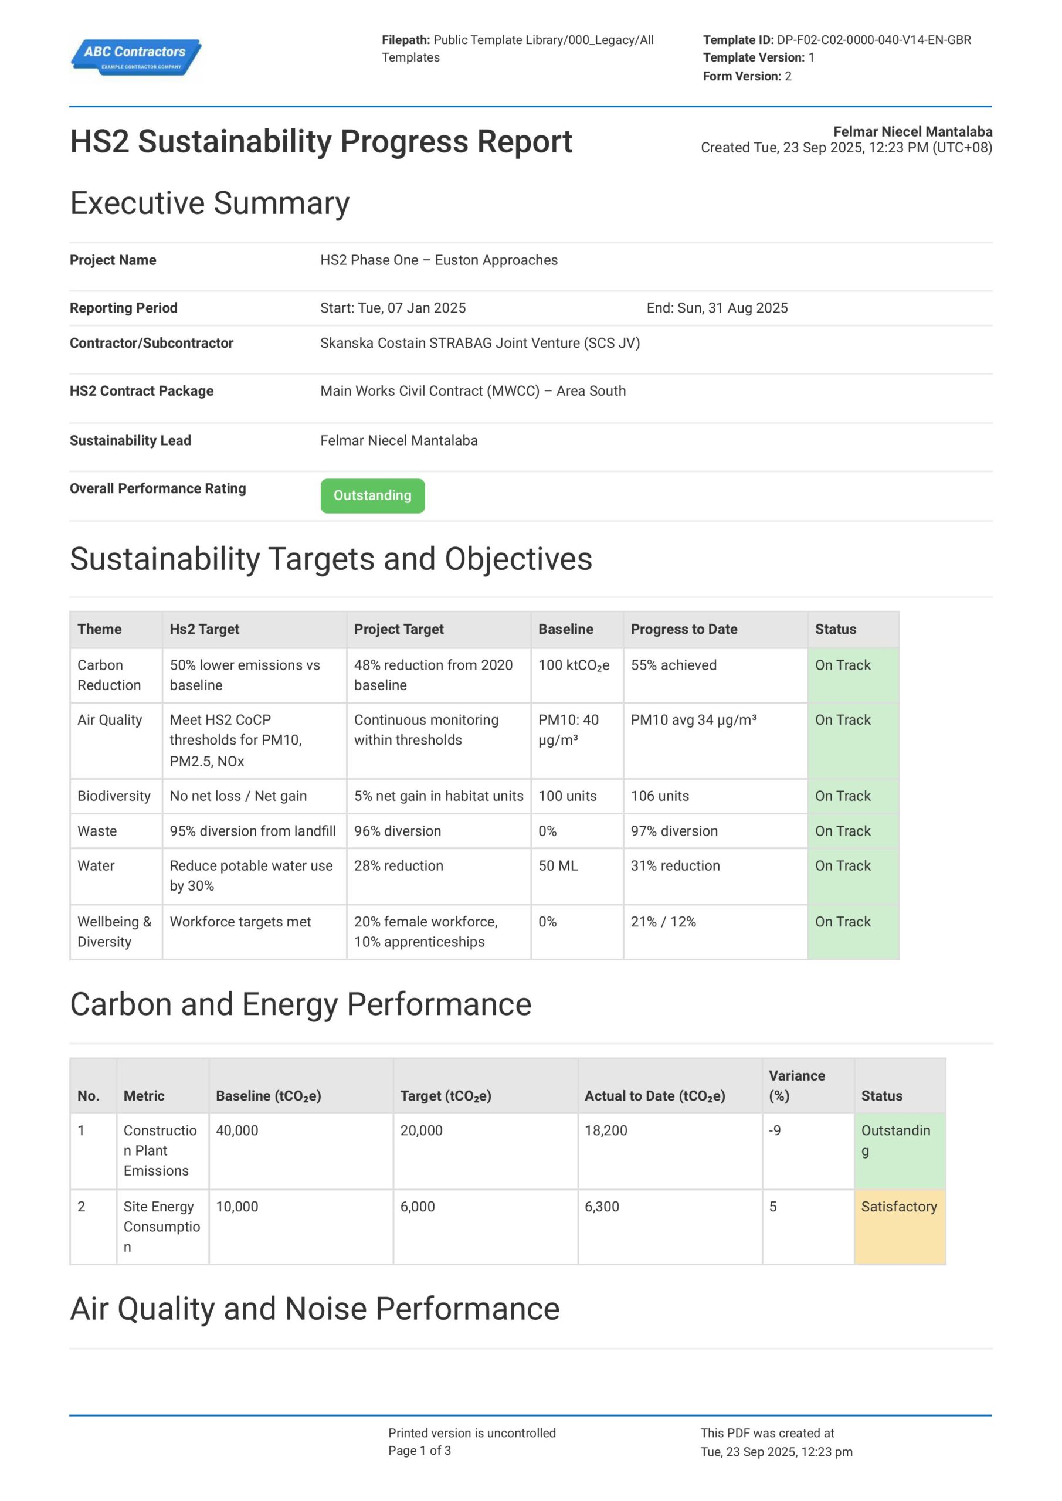
Task: Click the green Outstanding performance rating badge
Action: [x=372, y=495]
